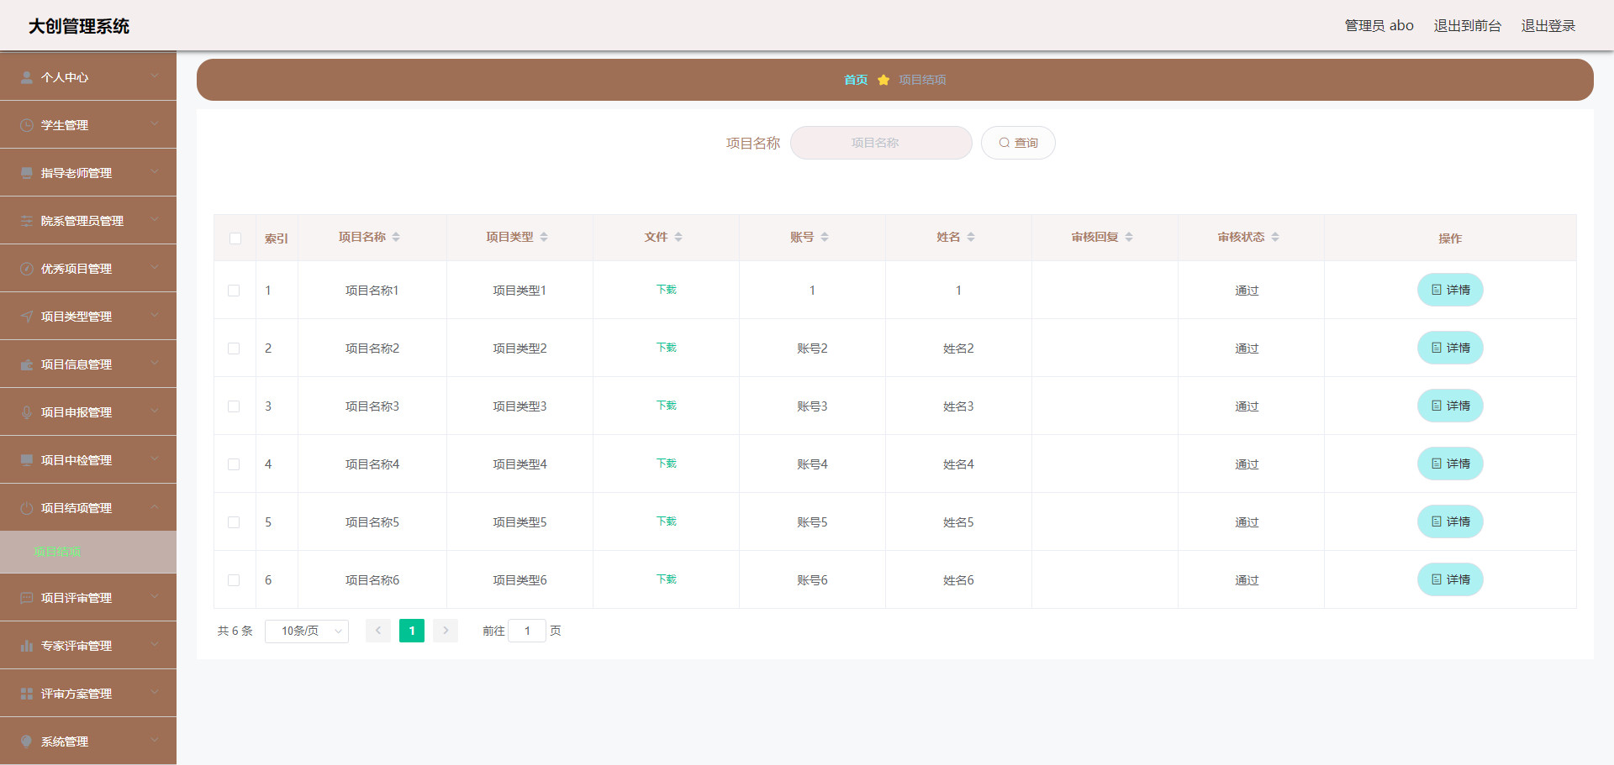Click 退出到前台 link
The height and width of the screenshot is (765, 1614).
tap(1467, 25)
